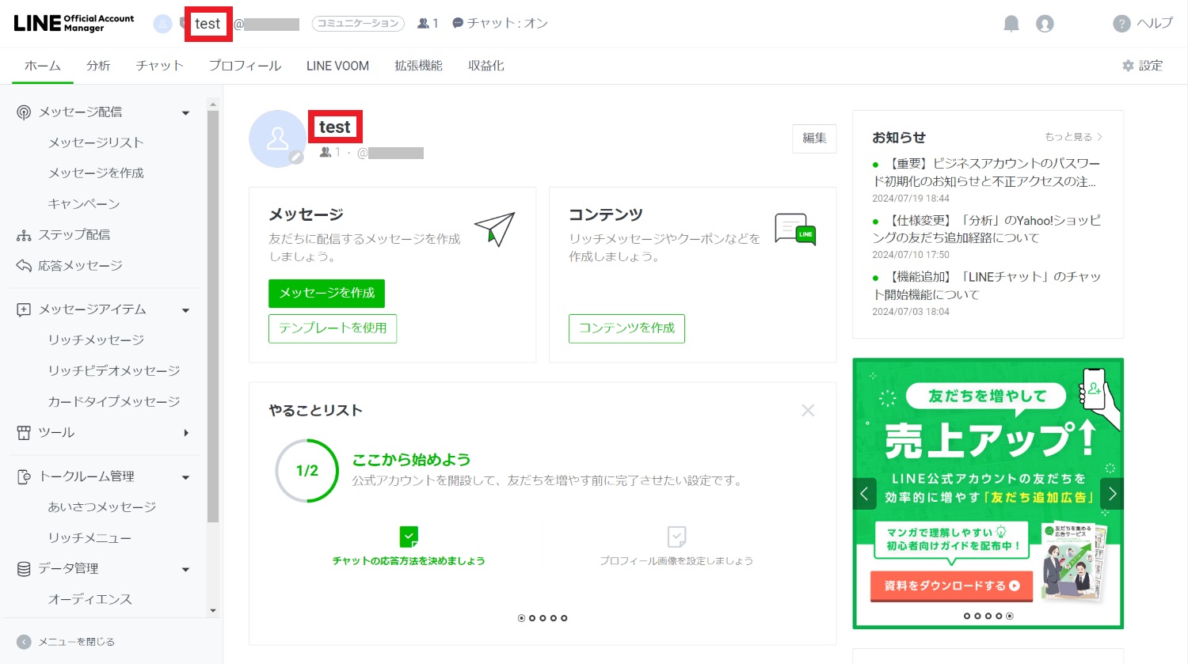Open もっと見る for announcements
The image size is (1188, 664).
tap(1073, 137)
